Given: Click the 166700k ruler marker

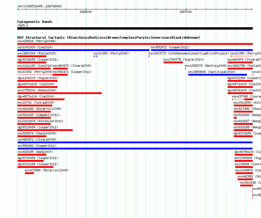Looking at the screenshot, I should (x=186, y=12).
